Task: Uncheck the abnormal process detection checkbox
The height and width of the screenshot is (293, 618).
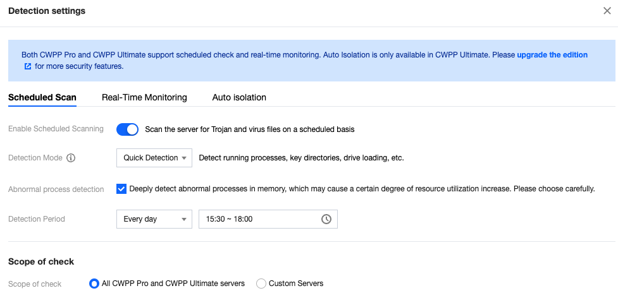Action: click(x=121, y=189)
